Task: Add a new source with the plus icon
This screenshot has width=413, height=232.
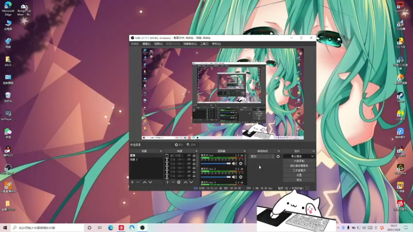Action: point(167,182)
